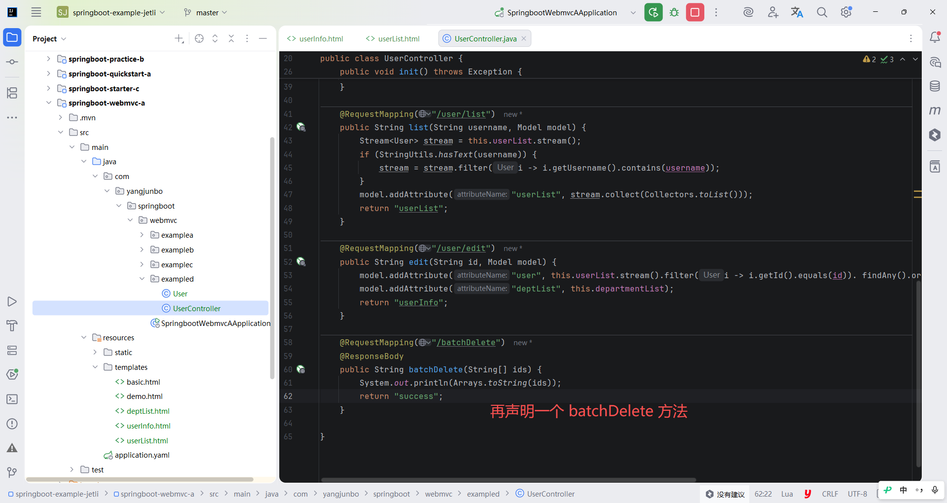947x503 pixels.
Task: Open the Git tool window
Action: [12, 472]
